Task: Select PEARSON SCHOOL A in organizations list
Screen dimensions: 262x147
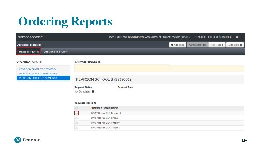Action: [38, 73]
